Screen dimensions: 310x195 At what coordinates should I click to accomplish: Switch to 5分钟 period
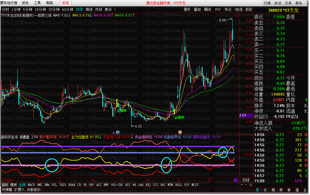click(x=28, y=9)
